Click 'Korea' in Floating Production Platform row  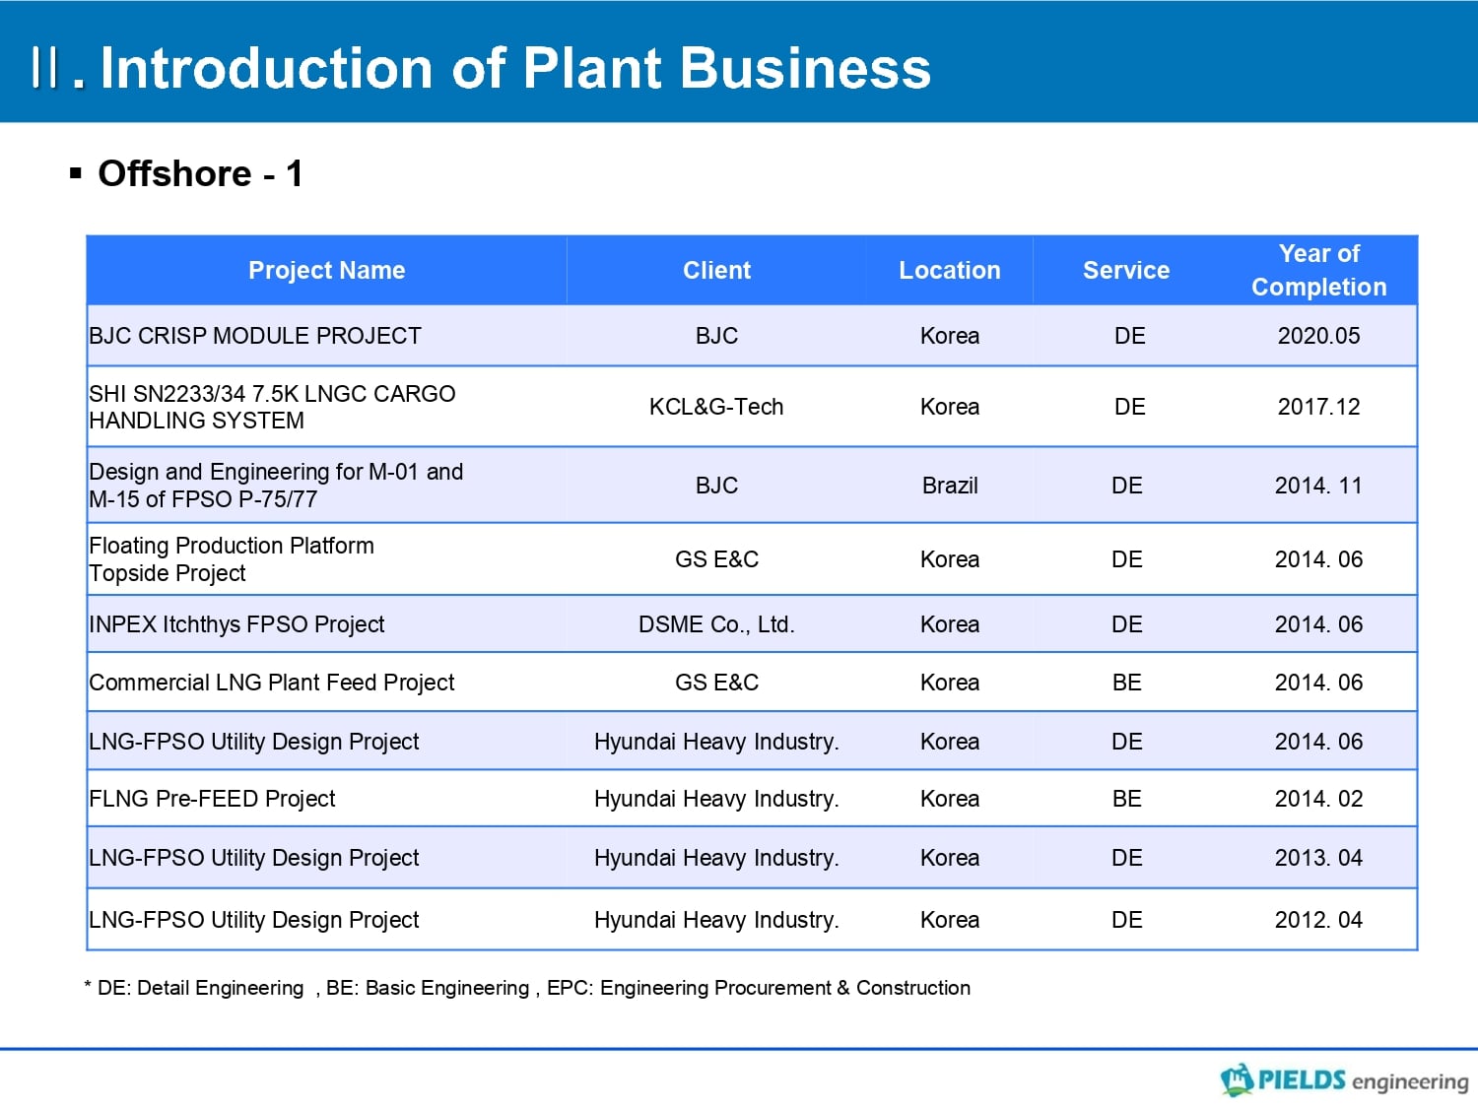click(950, 559)
